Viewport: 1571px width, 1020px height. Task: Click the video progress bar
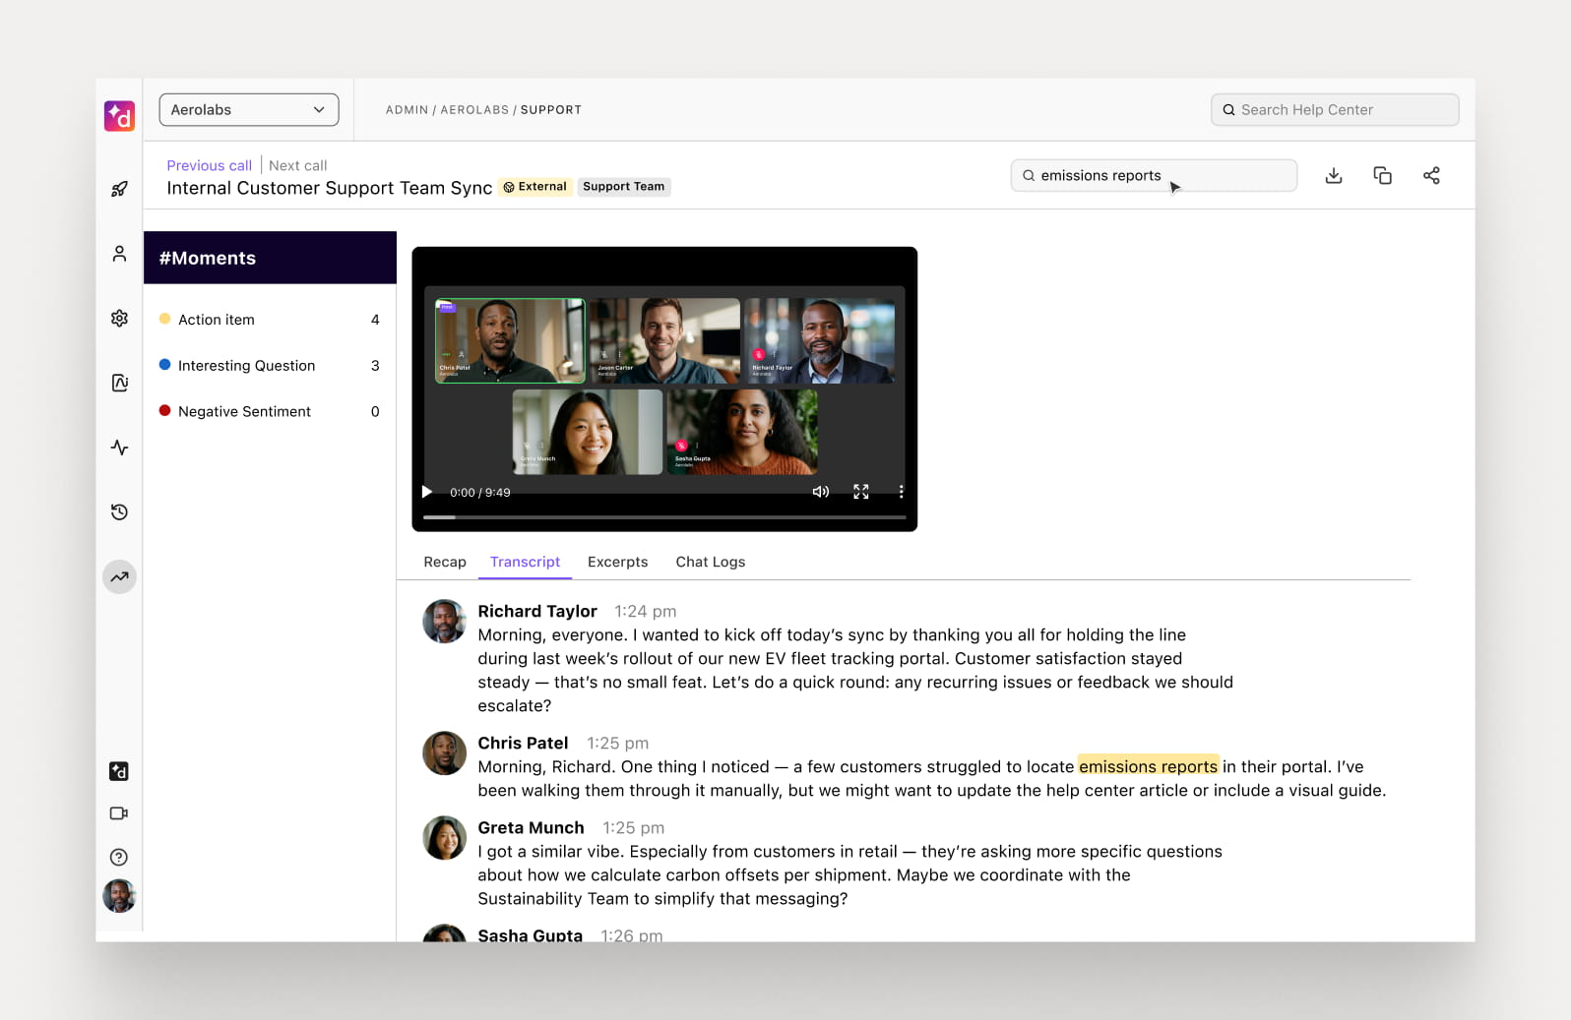pos(664,516)
